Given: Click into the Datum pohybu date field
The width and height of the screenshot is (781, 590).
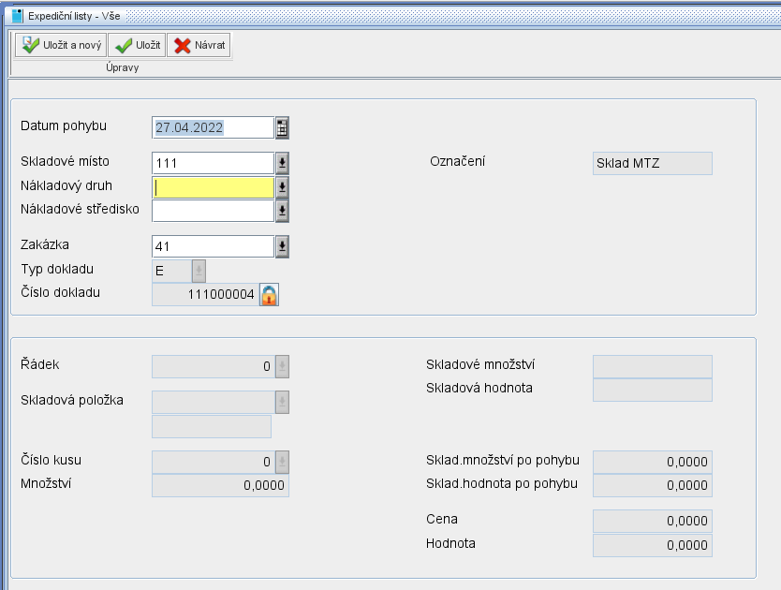Looking at the screenshot, I should pos(213,127).
